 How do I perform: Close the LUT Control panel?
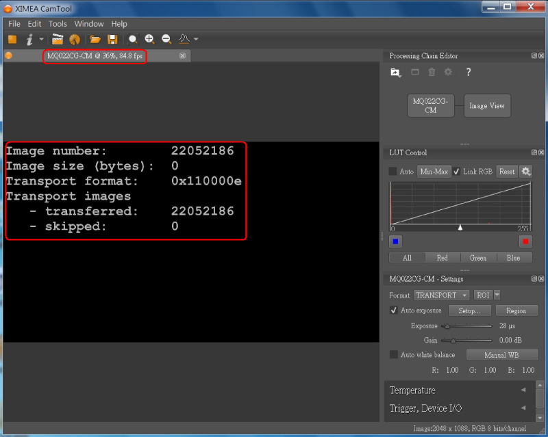tap(541, 153)
